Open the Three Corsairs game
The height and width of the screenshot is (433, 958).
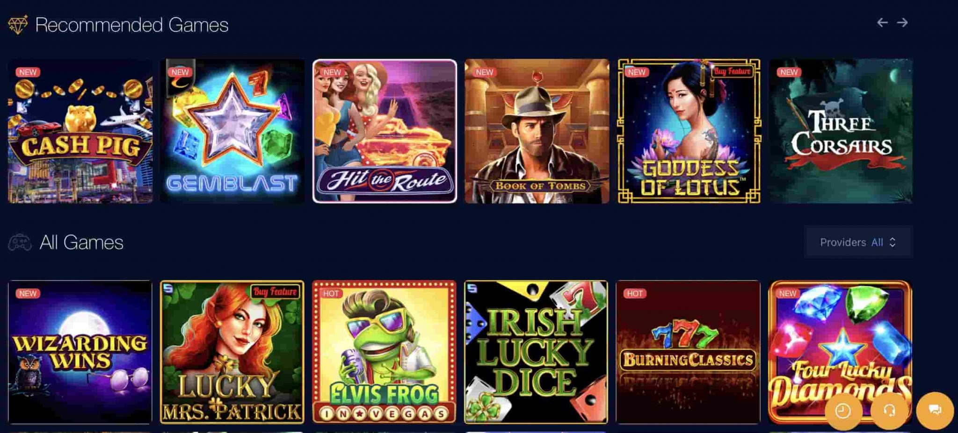tap(841, 131)
